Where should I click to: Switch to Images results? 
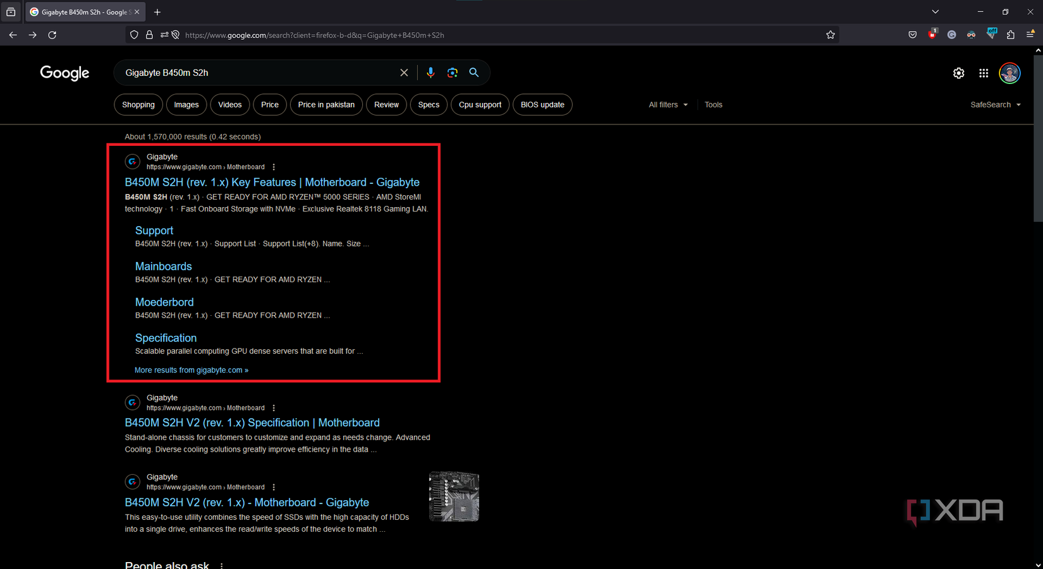pos(186,105)
